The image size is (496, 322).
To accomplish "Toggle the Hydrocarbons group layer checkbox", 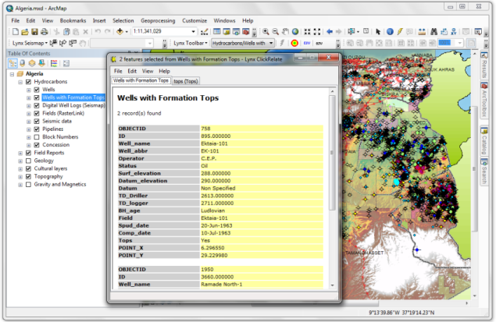I will [28, 82].
